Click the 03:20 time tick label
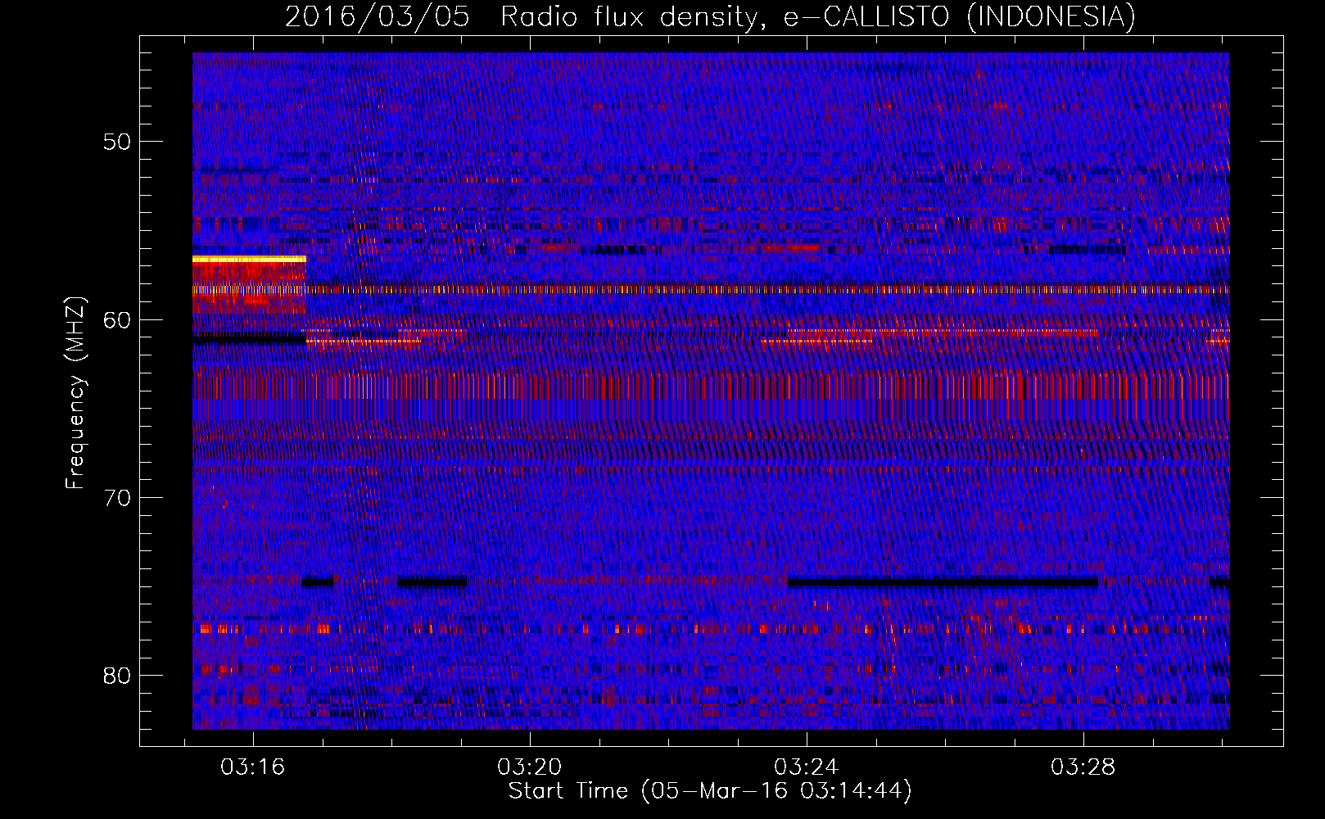1325x819 pixels. tap(530, 767)
